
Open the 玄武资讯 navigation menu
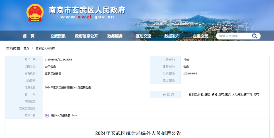(x=58, y=36)
